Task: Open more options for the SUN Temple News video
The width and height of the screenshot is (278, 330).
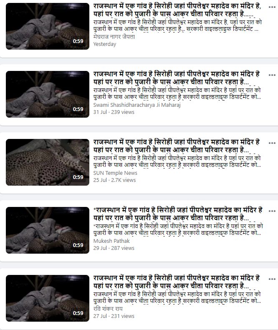Action: [x=272, y=143]
